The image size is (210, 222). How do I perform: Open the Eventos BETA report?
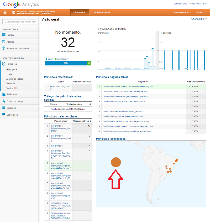click(x=12, y=88)
